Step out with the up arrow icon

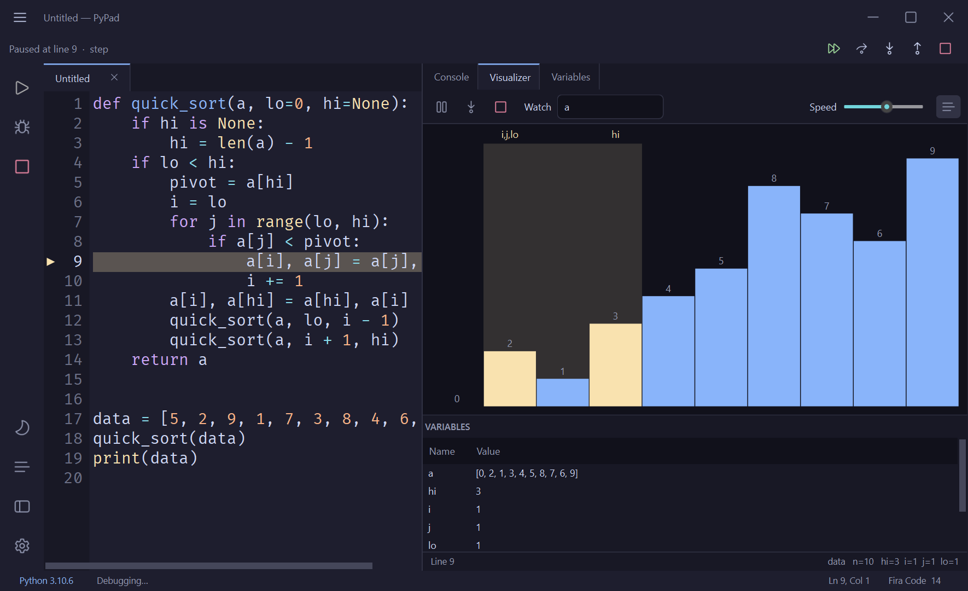[918, 49]
